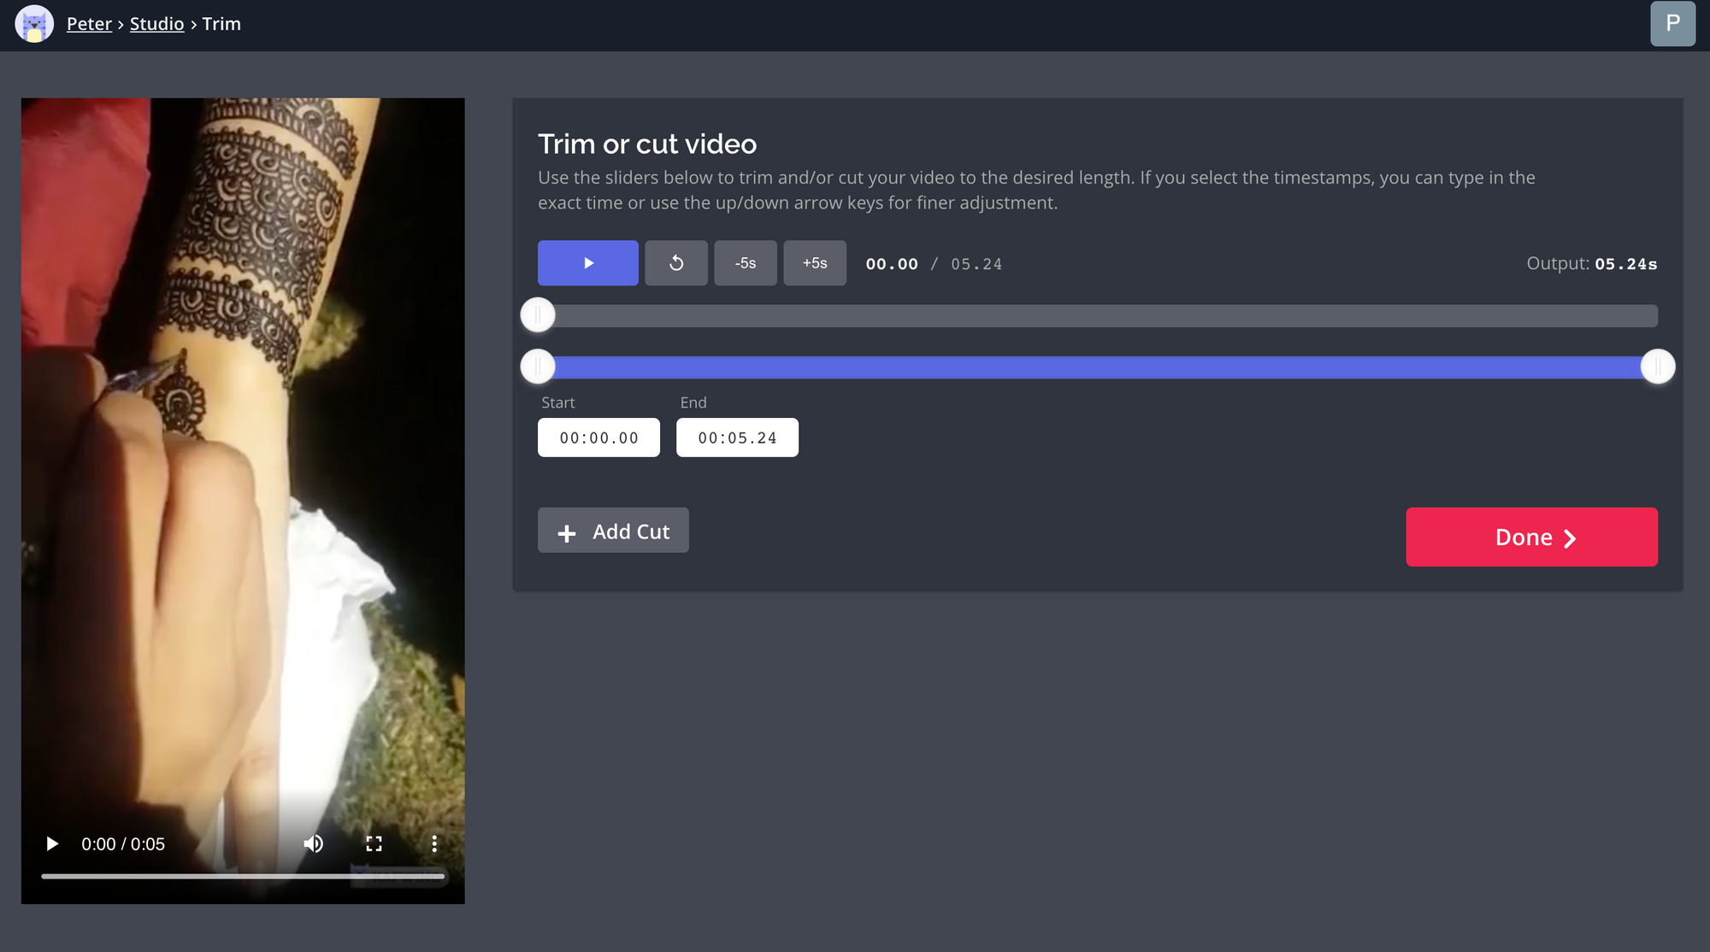This screenshot has width=1710, height=952.
Task: Skip forward with the +5s button
Action: [x=814, y=263]
